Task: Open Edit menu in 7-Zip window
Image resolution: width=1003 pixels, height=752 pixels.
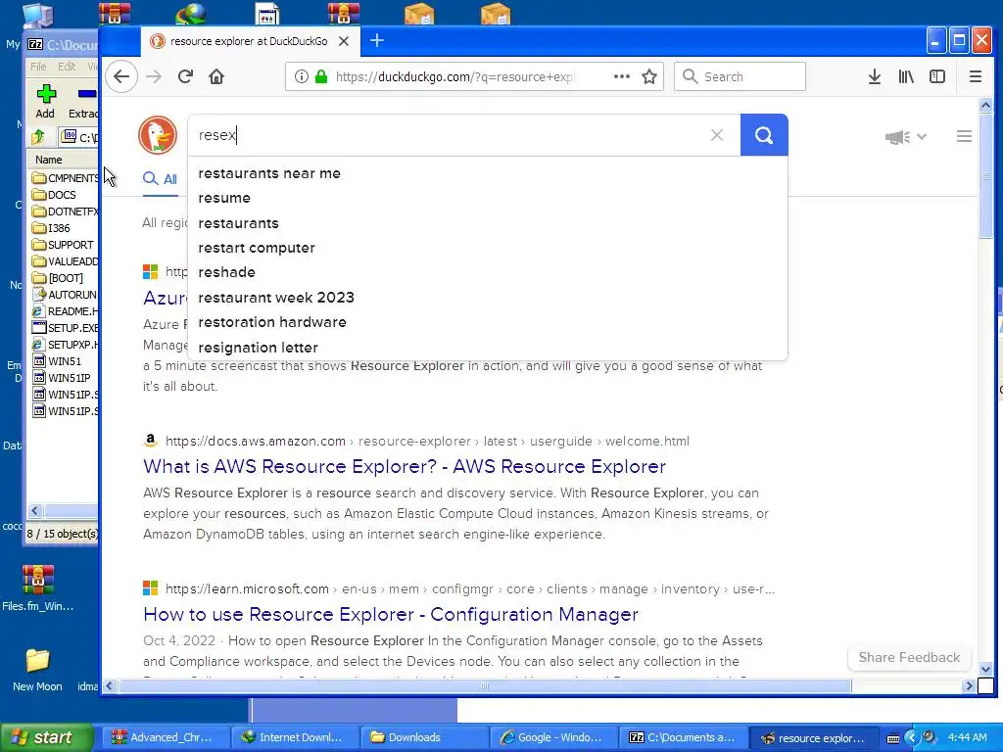Action: tap(67, 67)
